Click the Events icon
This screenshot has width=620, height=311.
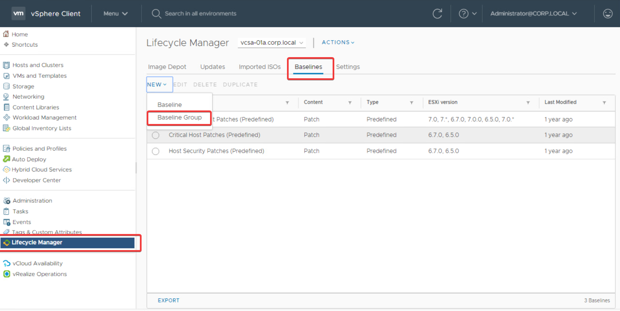[6, 222]
